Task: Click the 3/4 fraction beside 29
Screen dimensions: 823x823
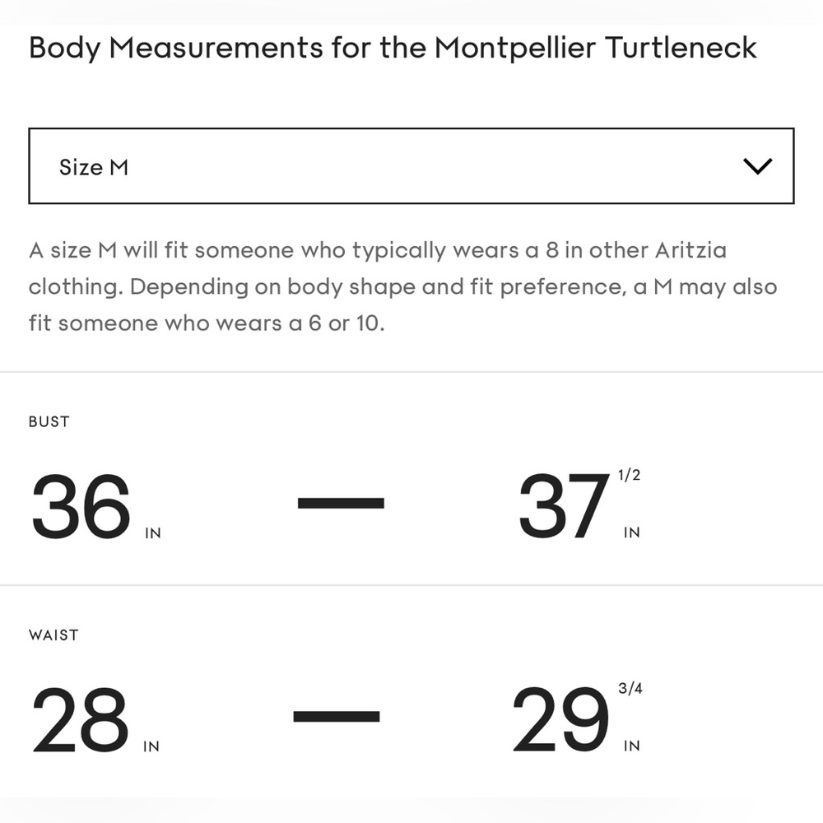Action: [x=630, y=689]
